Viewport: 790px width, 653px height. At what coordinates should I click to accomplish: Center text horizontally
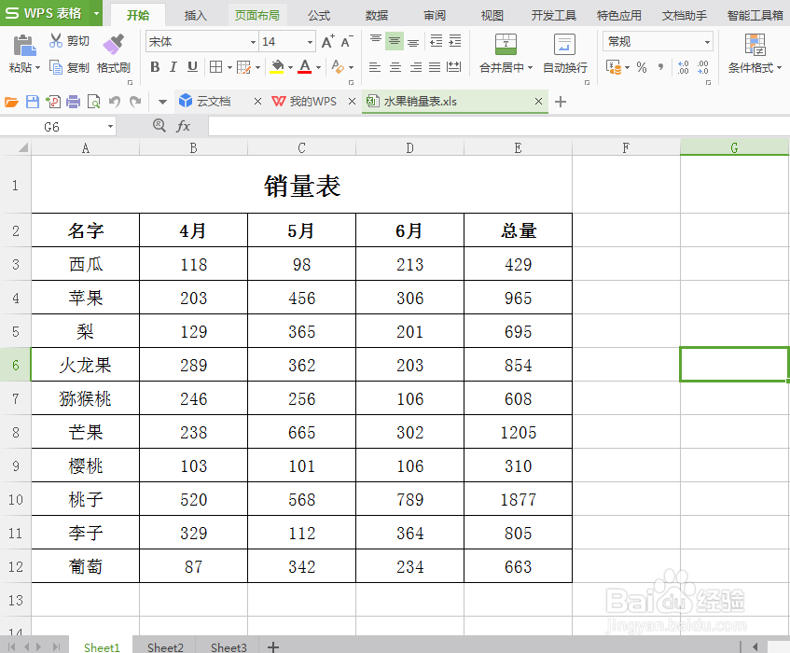point(395,67)
